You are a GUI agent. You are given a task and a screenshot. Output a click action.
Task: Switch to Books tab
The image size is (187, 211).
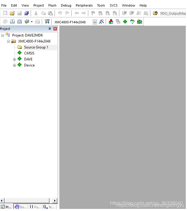(x=21, y=207)
